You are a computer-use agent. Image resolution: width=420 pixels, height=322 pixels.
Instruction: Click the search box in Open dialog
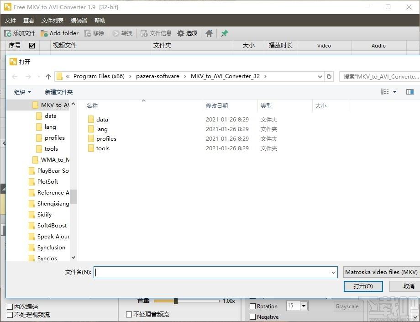[x=379, y=77]
